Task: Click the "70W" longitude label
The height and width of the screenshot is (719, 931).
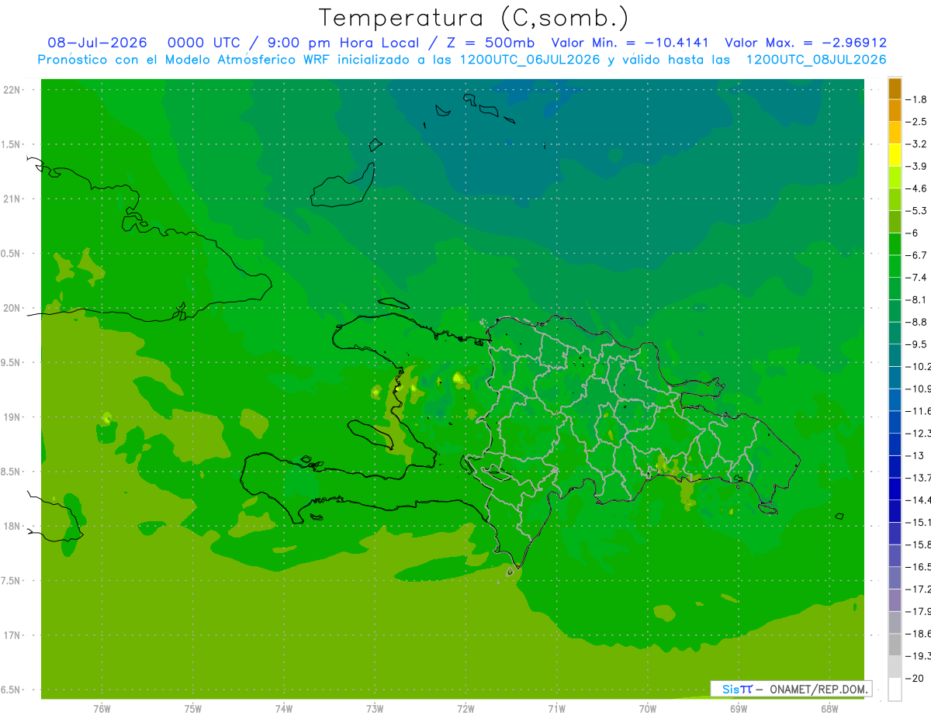Action: 648,709
